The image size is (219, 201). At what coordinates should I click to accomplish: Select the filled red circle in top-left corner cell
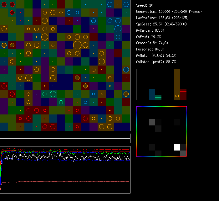[x=4, y=4]
